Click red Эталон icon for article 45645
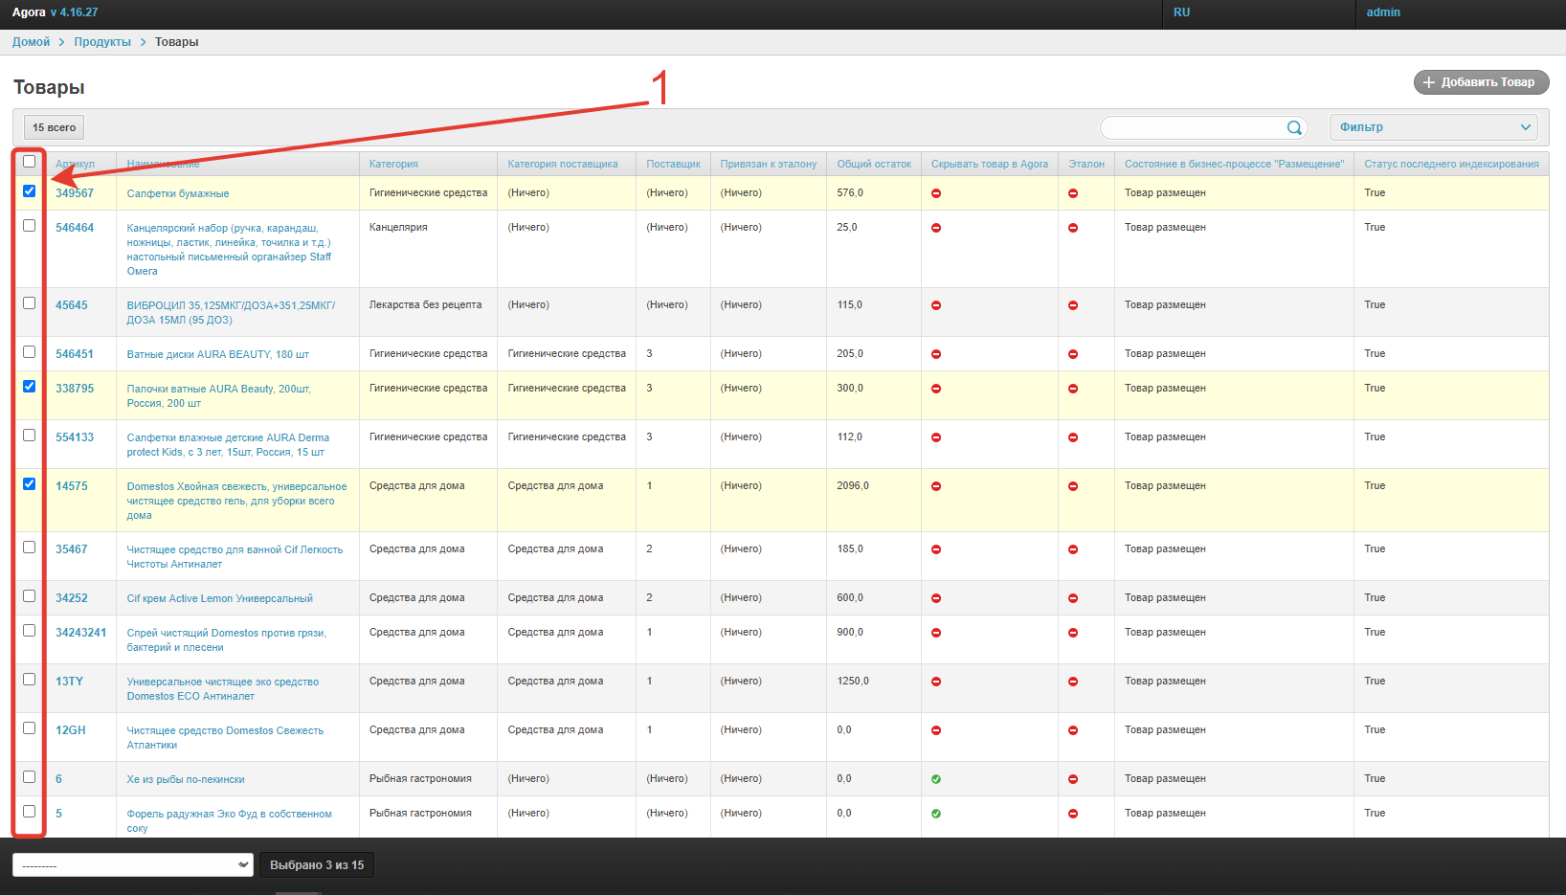 click(x=1073, y=305)
